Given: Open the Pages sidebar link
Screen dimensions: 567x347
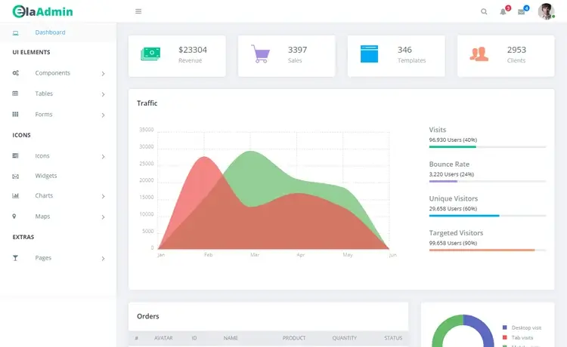Looking at the screenshot, I should click(x=43, y=258).
